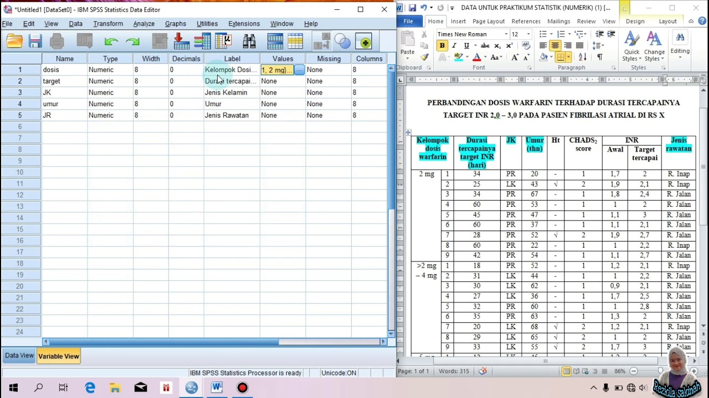This screenshot has height=398, width=709.
Task: Toggle align text right in Word
Action: click(x=567, y=45)
